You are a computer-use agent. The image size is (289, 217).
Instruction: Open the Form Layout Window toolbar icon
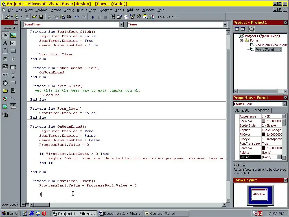[126, 17]
